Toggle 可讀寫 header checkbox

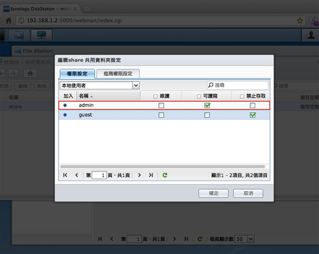[199, 96]
